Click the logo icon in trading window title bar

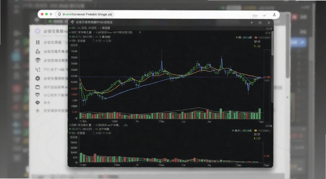[73, 22]
